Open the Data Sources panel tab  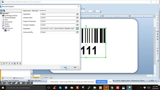tap(18, 78)
